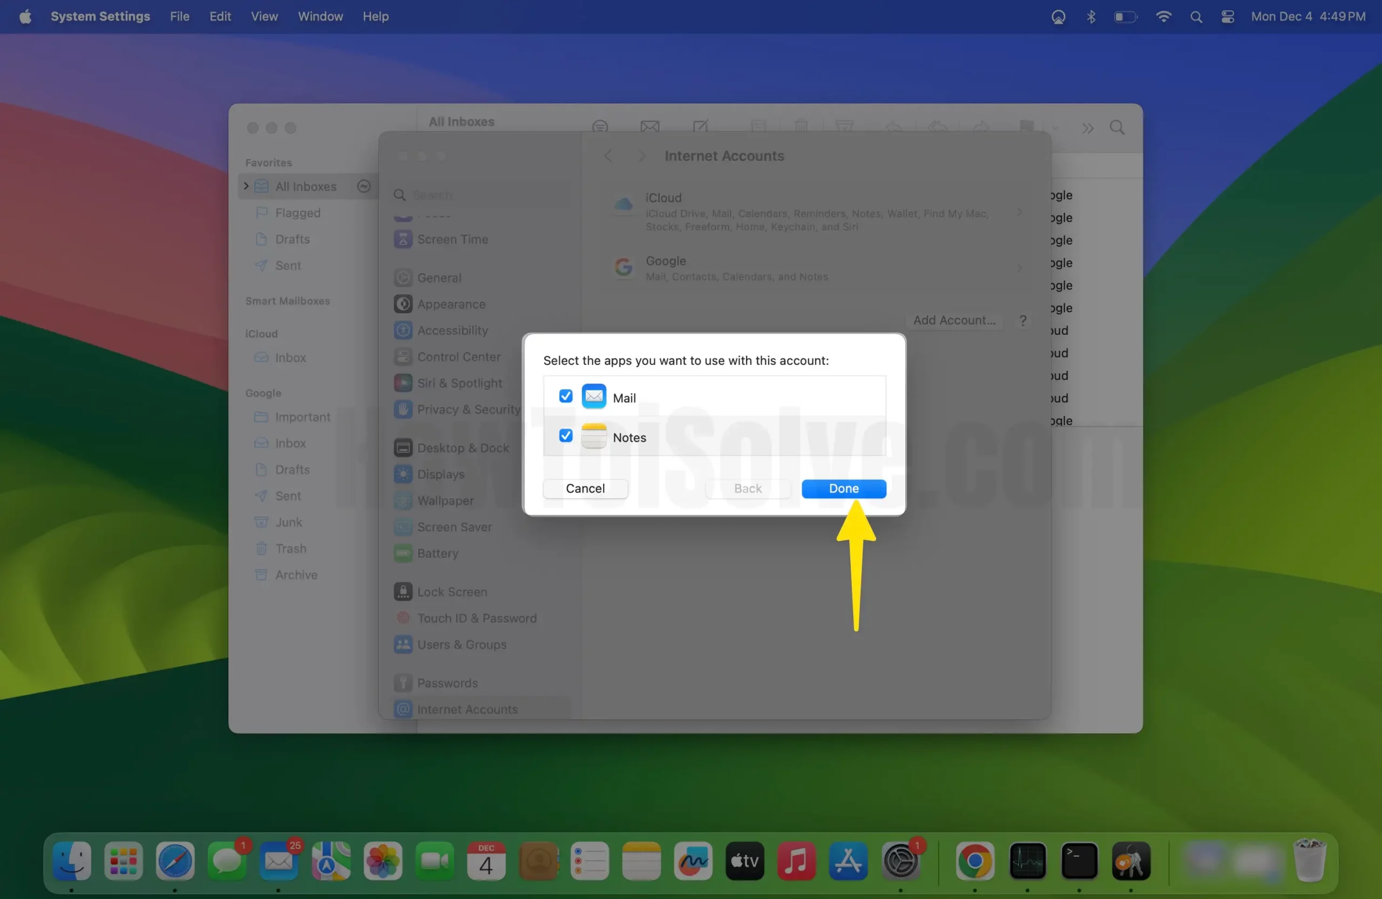Expand the All Inboxes disclosure arrow
The image size is (1382, 899).
coord(246,186)
